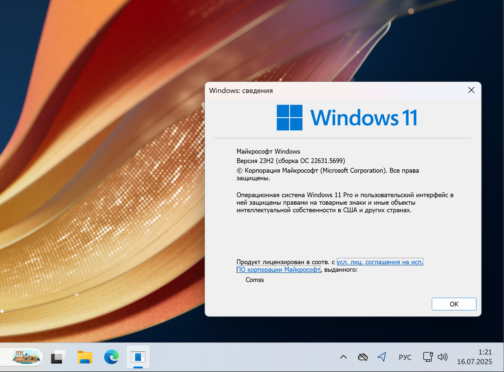Open File Explorer from the taskbar
504x372 pixels.
(x=84, y=357)
